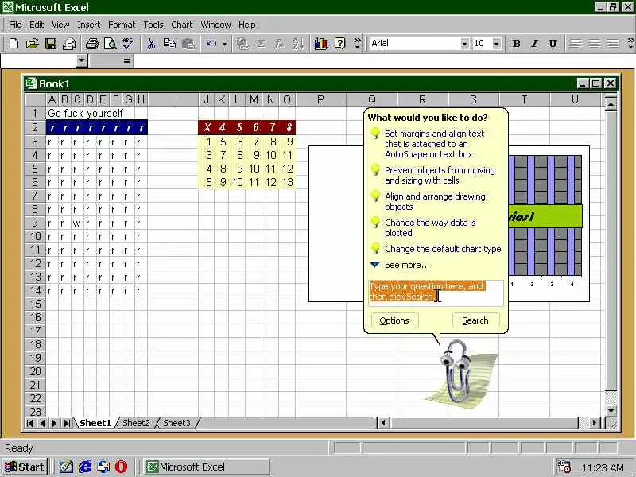This screenshot has height=477, width=636.
Task: Open the font size 10 dropdown
Action: 496,44
